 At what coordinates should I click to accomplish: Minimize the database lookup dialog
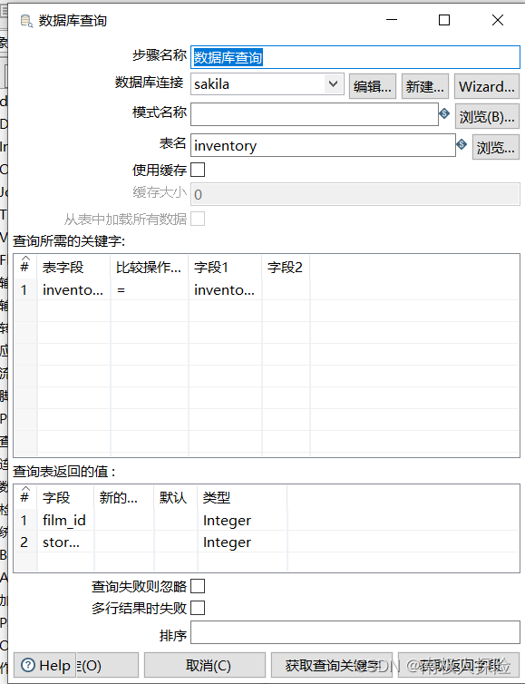point(392,20)
